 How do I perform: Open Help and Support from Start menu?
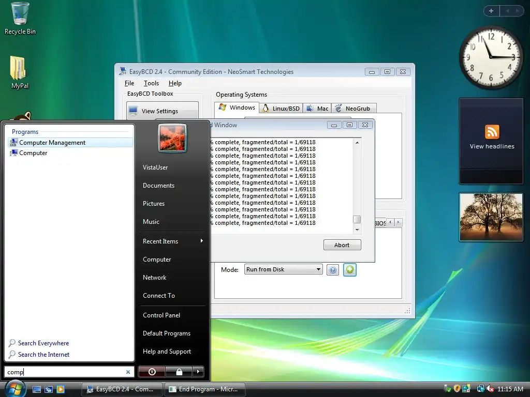point(167,352)
